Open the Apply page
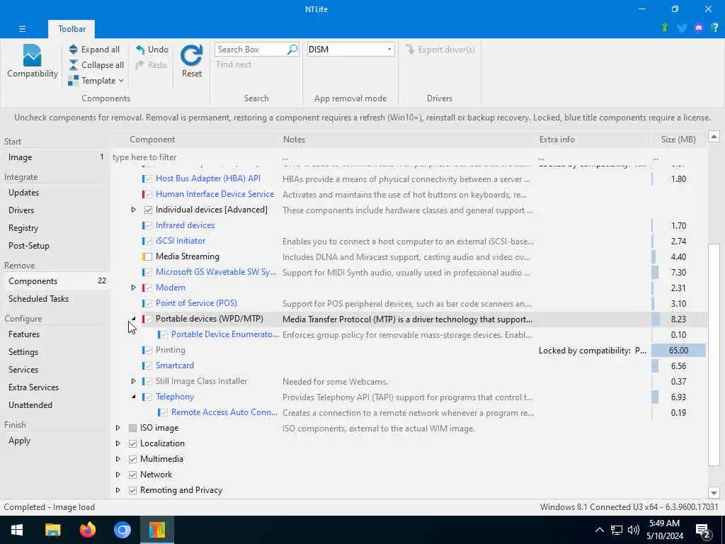 [55, 441]
